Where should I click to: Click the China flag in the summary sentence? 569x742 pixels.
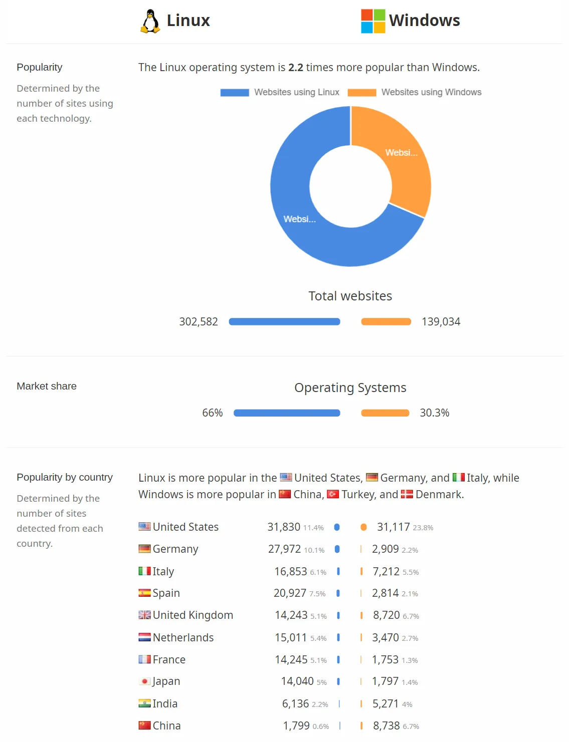pos(285,494)
